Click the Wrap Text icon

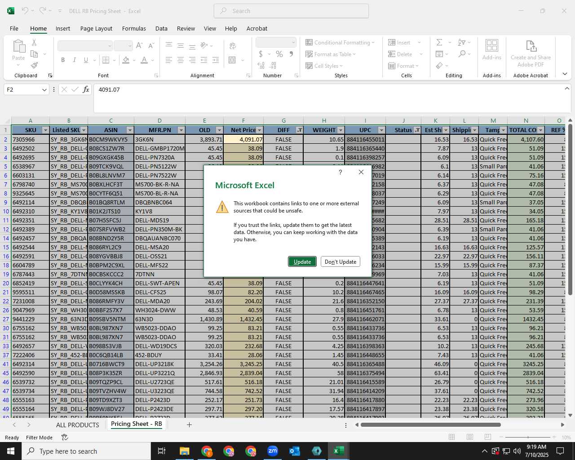(x=233, y=45)
